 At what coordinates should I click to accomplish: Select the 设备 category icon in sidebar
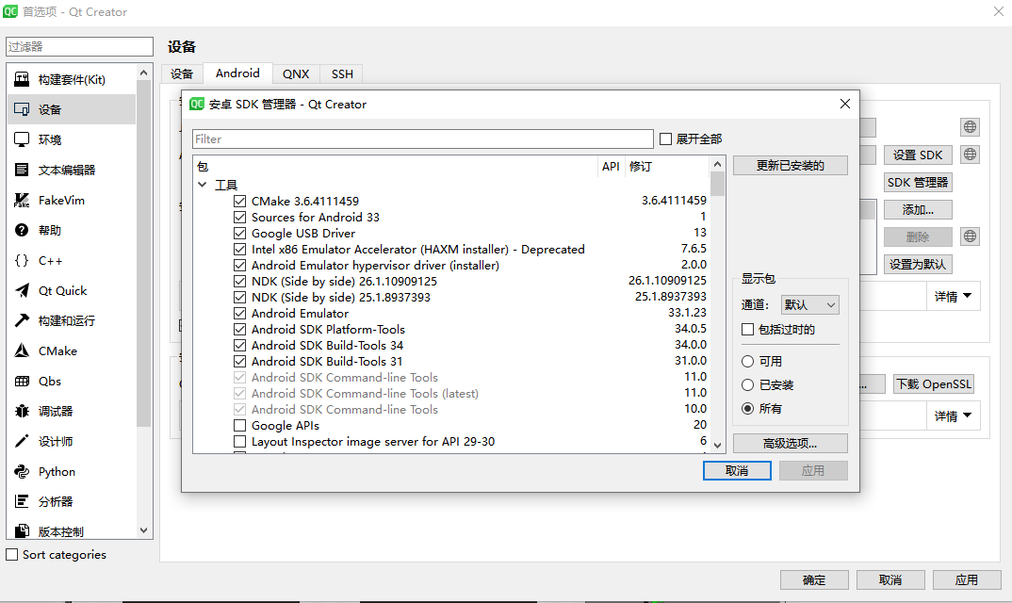point(22,109)
